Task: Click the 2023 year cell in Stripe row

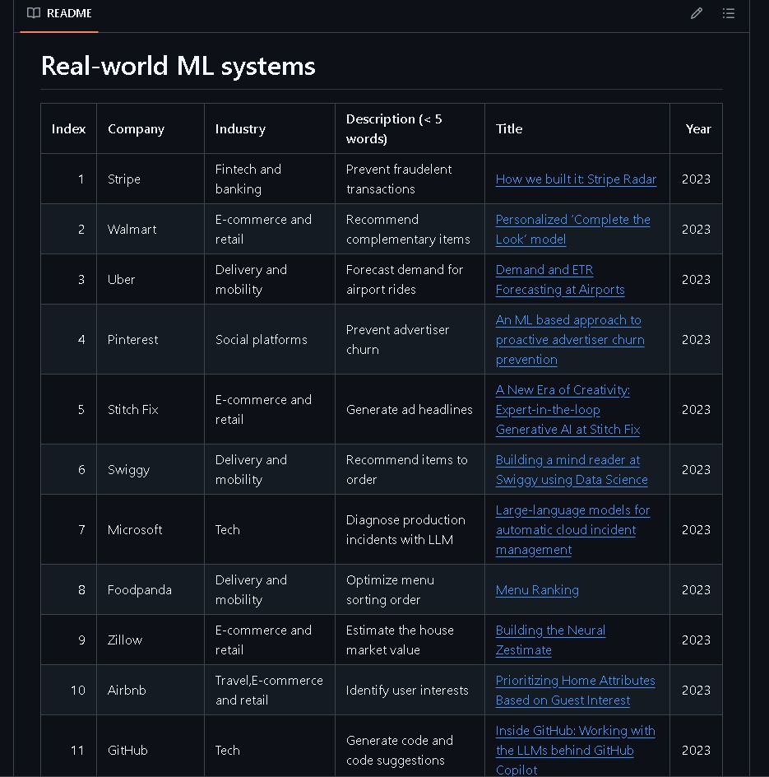Action: 696,179
